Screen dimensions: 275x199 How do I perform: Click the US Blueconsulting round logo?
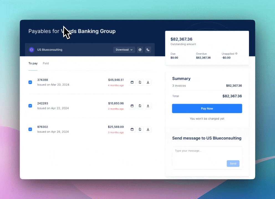[31, 50]
